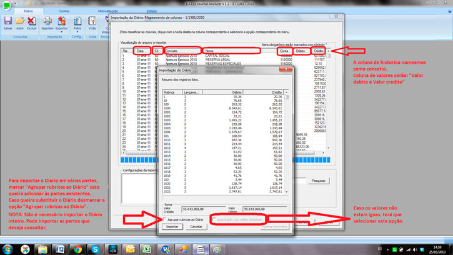
Task: Click the Salvar floppy disk icon
Action: (x=7, y=21)
